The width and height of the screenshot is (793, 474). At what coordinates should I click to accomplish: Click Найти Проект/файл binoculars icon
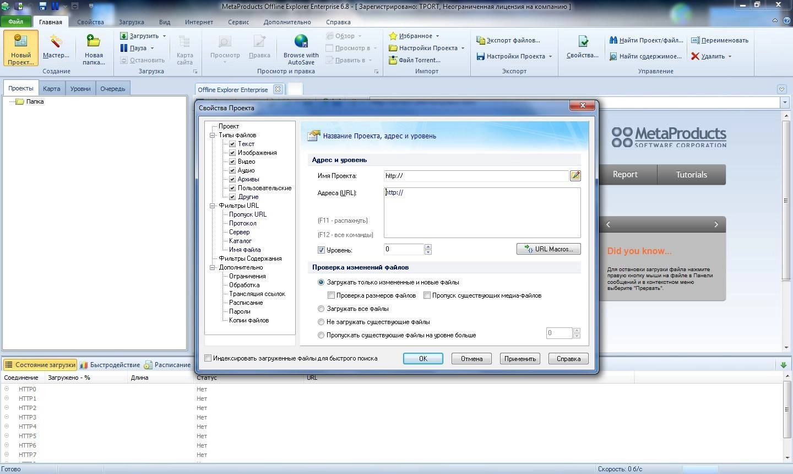[x=613, y=40]
